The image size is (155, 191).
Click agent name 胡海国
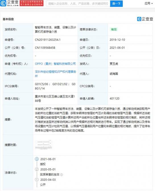(x=114, y=74)
